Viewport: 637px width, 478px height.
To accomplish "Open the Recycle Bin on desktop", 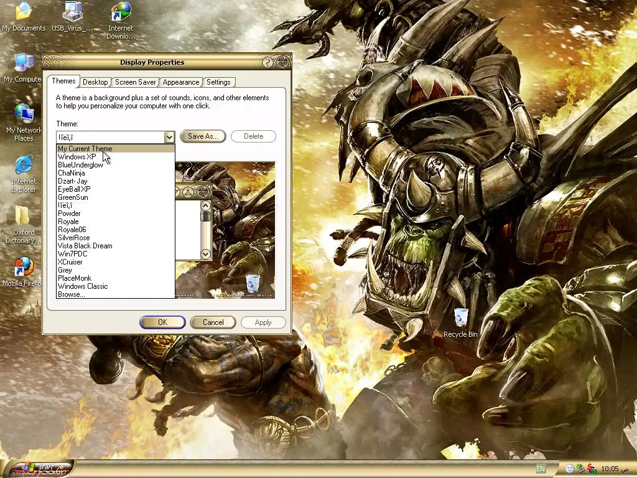I will (460, 323).
